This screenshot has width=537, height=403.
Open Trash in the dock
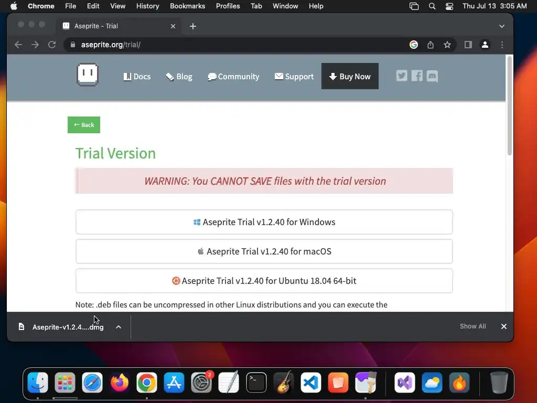click(x=499, y=382)
